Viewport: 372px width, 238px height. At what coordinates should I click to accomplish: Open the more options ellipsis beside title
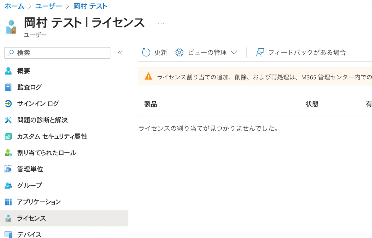pyautogui.click(x=161, y=23)
